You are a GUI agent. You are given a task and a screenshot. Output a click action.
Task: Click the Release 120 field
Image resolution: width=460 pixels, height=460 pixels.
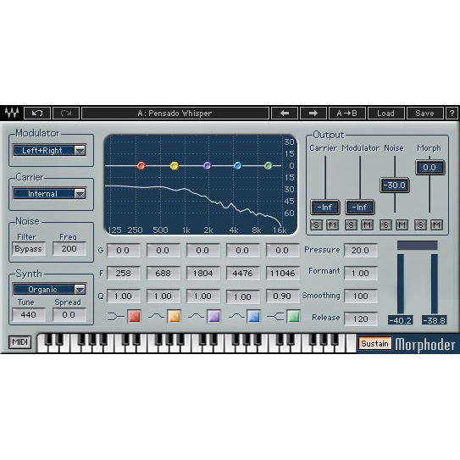pyautogui.click(x=361, y=319)
